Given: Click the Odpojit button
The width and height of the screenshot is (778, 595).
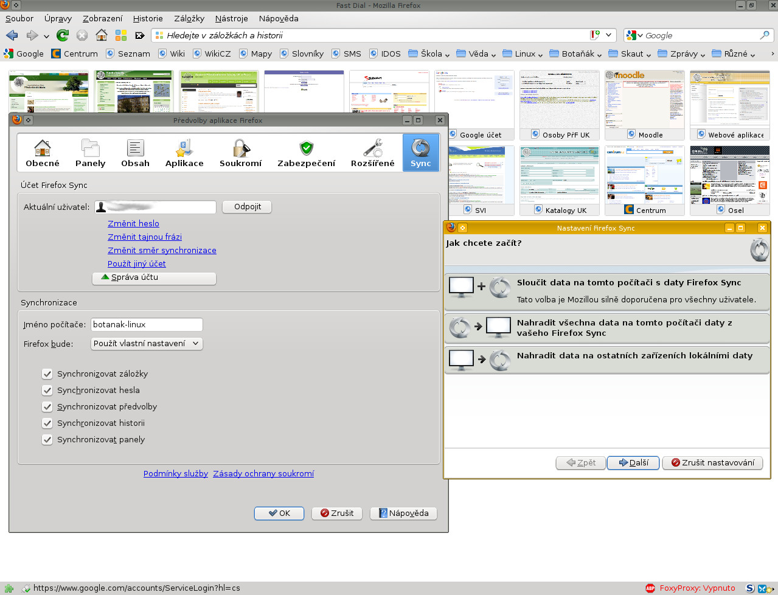Looking at the screenshot, I should (247, 207).
